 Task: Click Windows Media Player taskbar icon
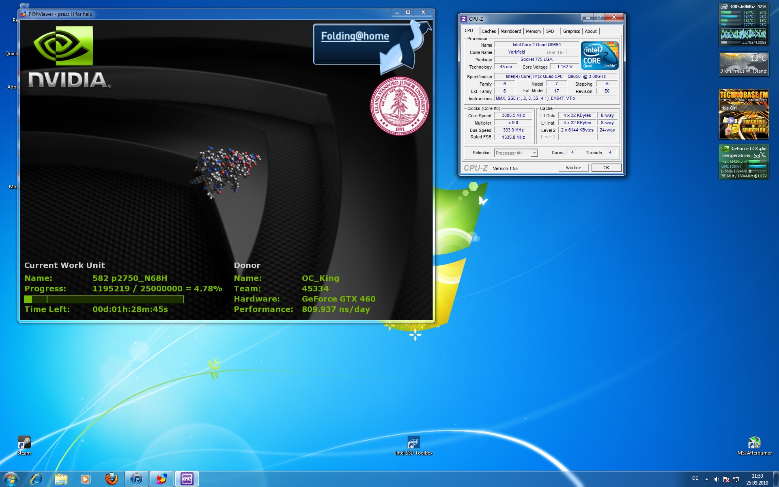[86, 479]
